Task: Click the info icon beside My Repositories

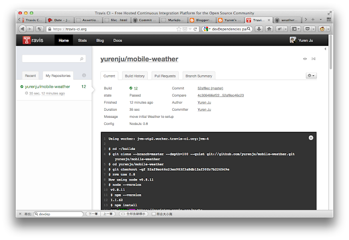Action: [x=84, y=75]
